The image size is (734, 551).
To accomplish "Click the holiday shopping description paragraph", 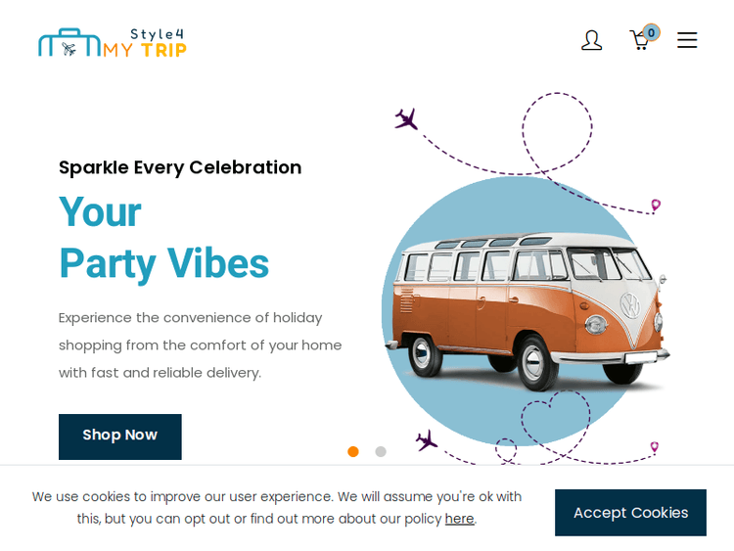I will 201,344.
